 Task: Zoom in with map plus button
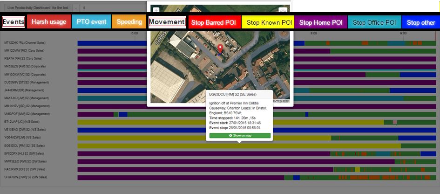(156, 10)
